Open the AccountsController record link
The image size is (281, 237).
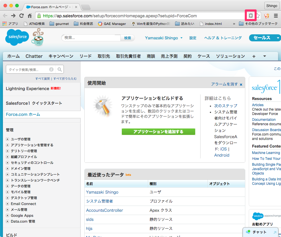click(x=104, y=210)
